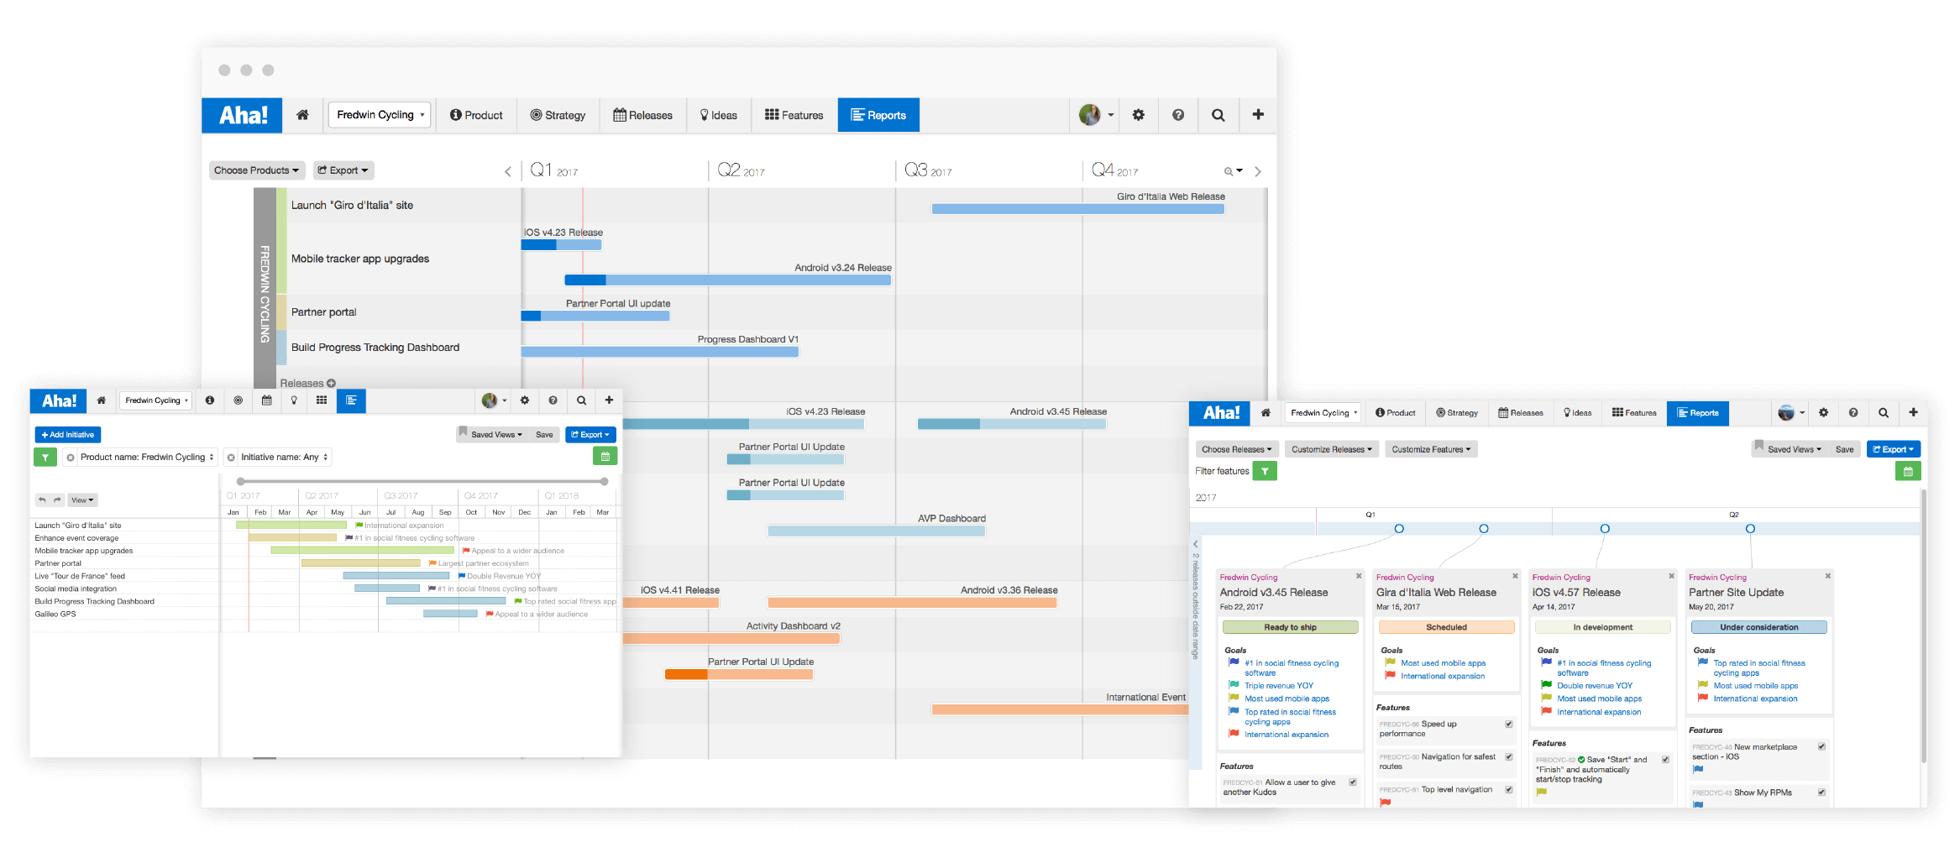Open Customize Releases dropdown in right window

(1332, 449)
